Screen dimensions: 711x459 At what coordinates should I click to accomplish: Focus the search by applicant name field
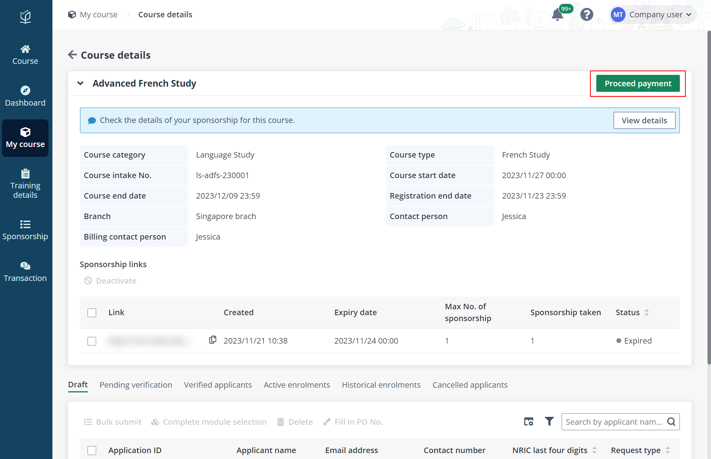pos(614,422)
